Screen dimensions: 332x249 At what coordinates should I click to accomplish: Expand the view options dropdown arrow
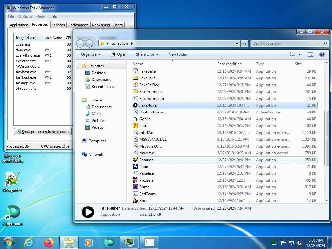[x=299, y=54]
